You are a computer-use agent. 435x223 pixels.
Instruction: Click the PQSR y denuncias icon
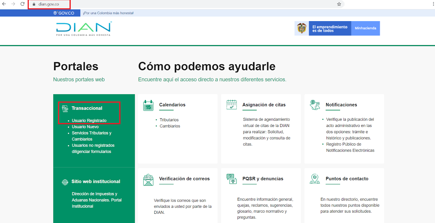232,179
